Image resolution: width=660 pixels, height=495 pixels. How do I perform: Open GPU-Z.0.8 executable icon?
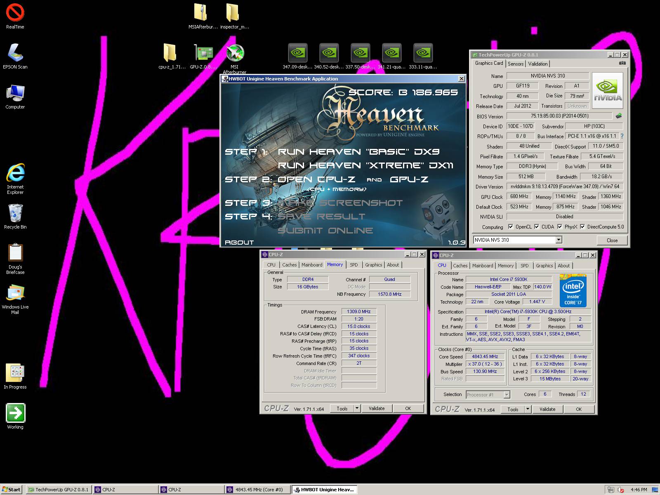click(x=203, y=56)
